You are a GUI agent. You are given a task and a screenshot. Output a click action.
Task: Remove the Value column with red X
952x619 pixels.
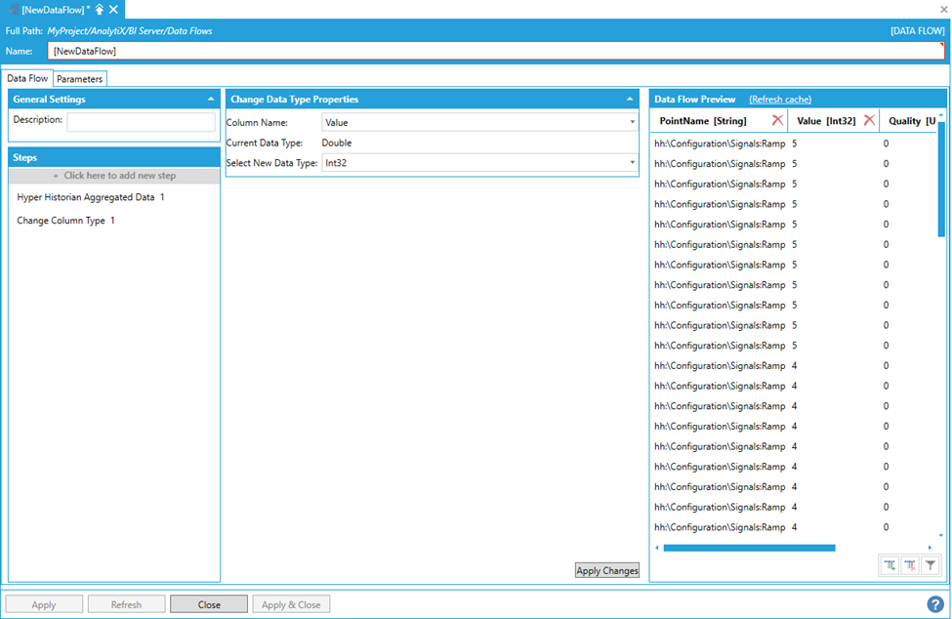(869, 120)
